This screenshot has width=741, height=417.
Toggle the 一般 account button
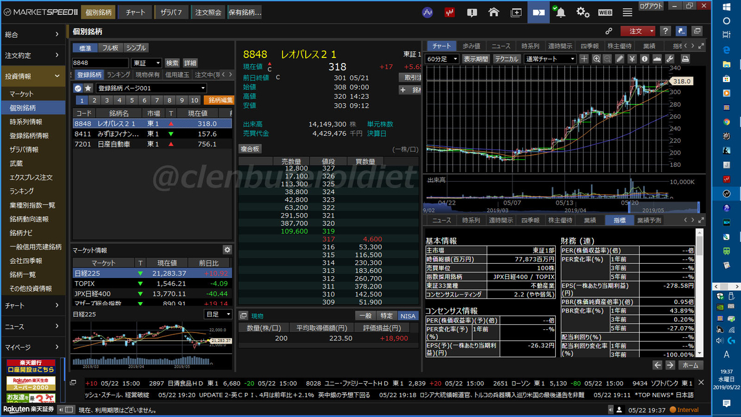click(365, 316)
